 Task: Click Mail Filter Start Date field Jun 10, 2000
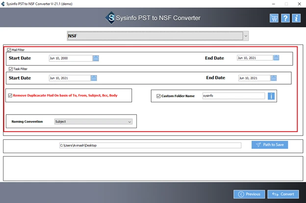(x=71, y=58)
